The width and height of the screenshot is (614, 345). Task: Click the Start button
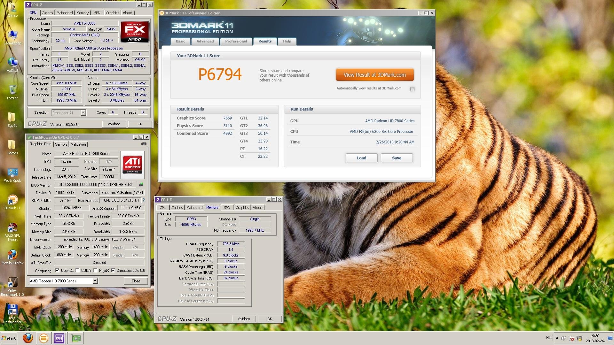pos(9,338)
